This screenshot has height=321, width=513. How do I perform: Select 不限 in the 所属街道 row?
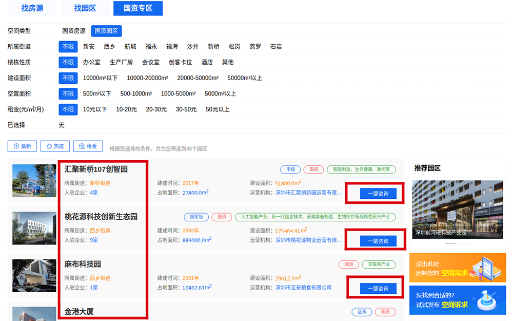(x=68, y=47)
